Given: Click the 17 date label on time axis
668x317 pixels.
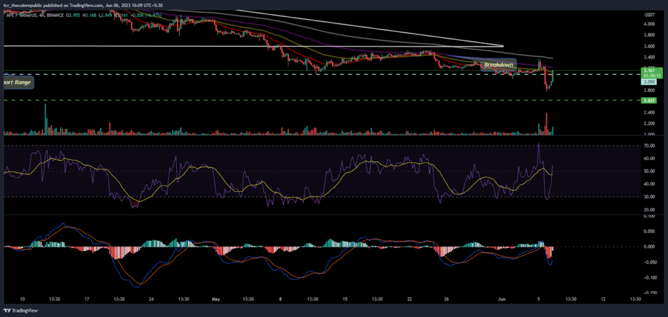Looking at the screenshot, I should coord(87,299).
